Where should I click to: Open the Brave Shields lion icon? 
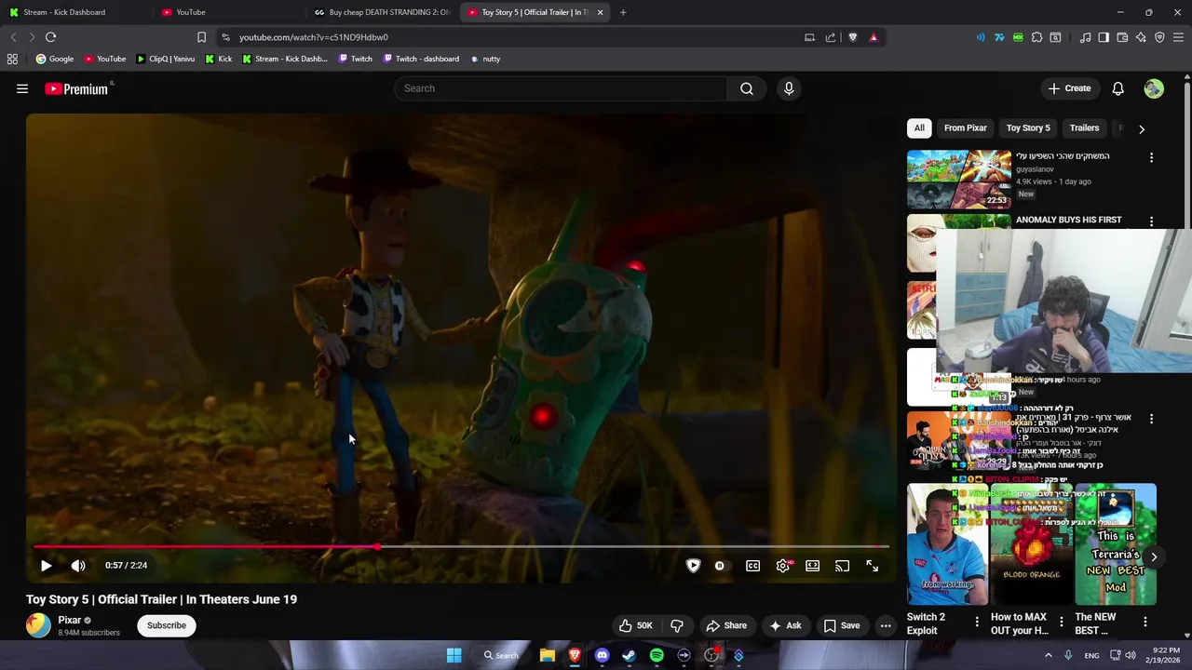pyautogui.click(x=852, y=37)
